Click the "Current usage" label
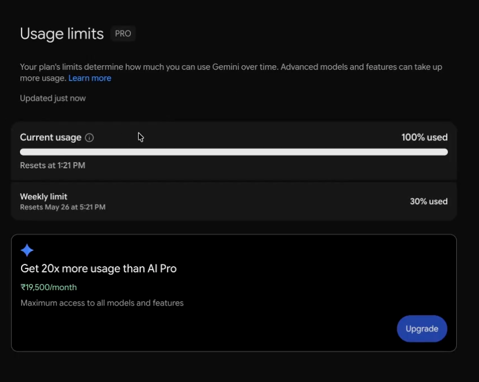479x382 pixels. [50, 138]
